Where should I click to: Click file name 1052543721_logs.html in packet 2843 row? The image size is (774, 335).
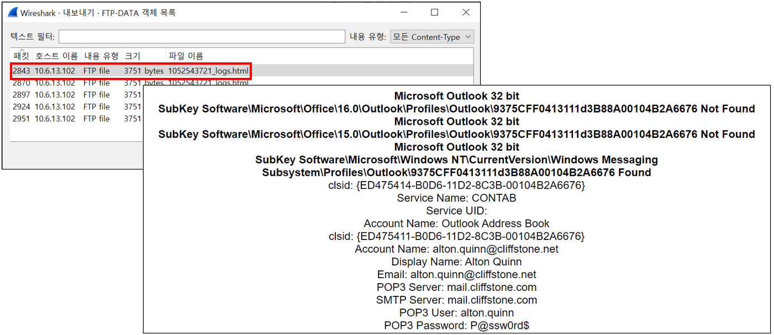(x=208, y=71)
